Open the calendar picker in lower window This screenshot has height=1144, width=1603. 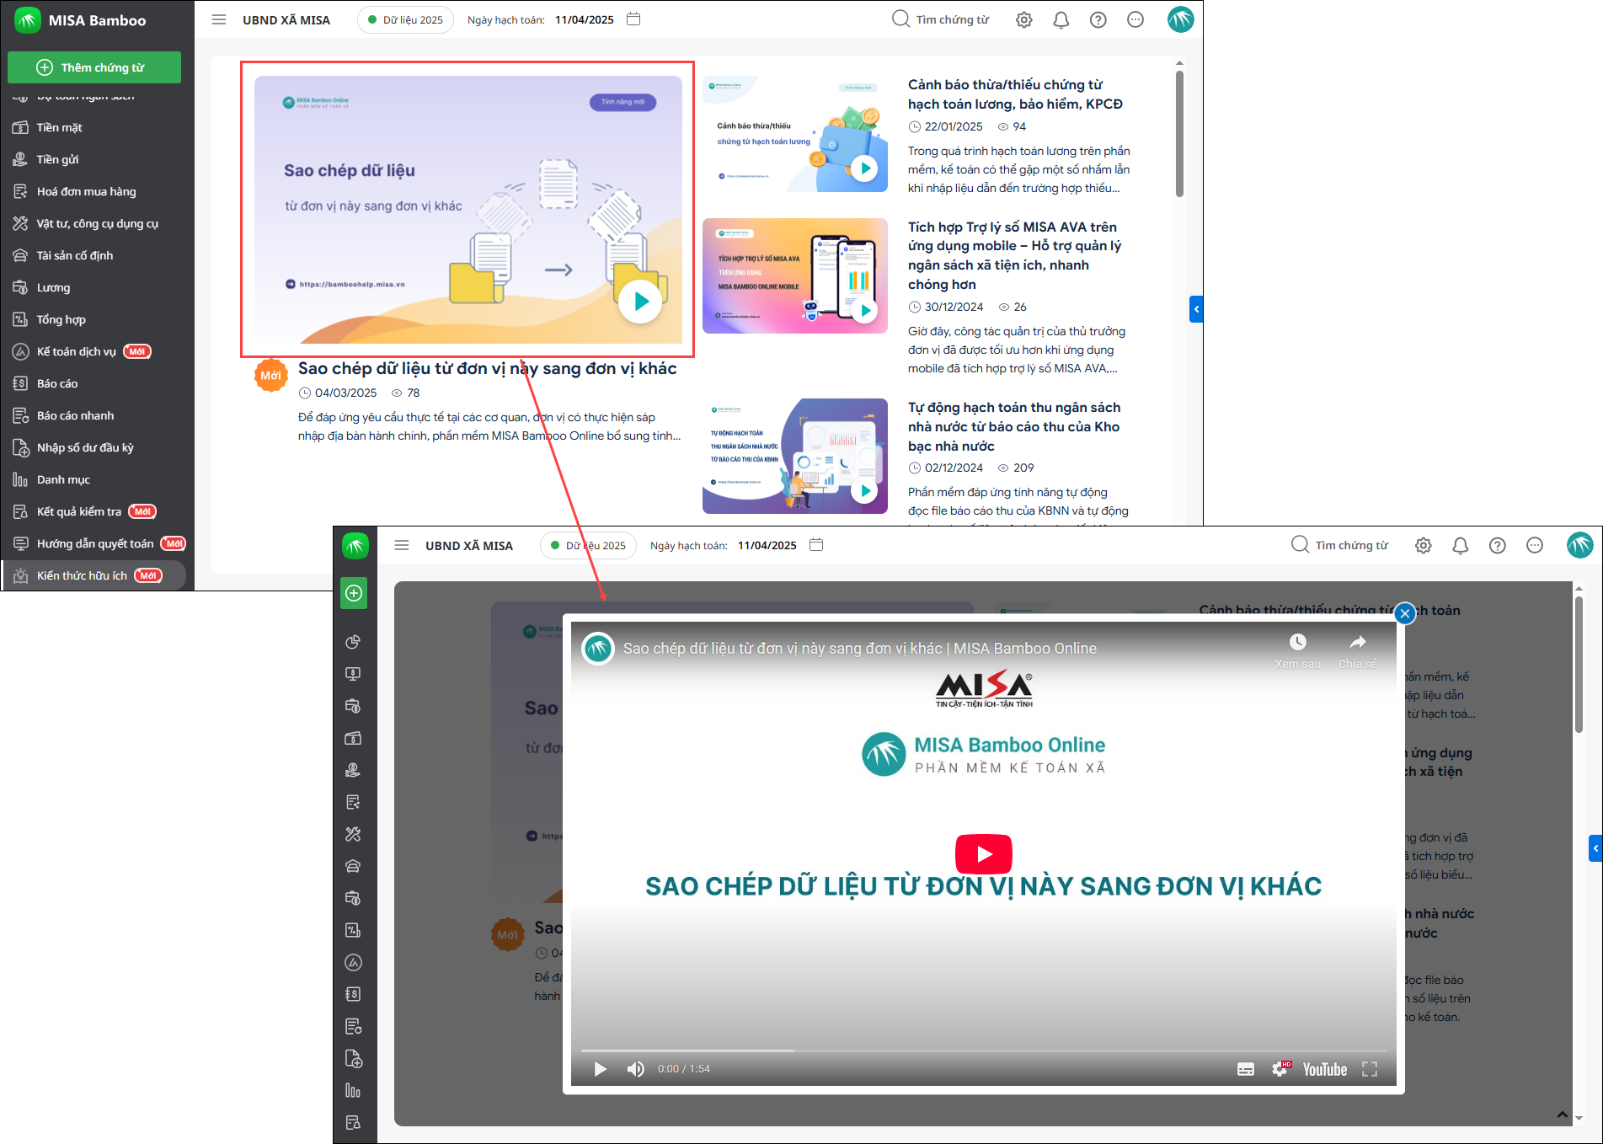pyautogui.click(x=816, y=544)
